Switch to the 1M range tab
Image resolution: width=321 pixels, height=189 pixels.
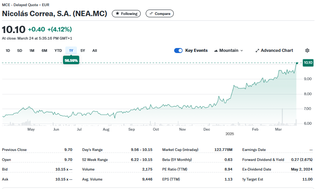(32, 51)
